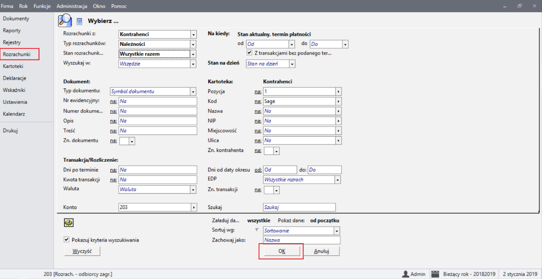
Task: Go to Raporty in sidebar
Action: point(12,30)
